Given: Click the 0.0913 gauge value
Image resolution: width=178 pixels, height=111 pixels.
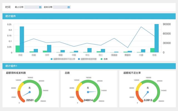Looking at the screenshot, I should (148, 100).
